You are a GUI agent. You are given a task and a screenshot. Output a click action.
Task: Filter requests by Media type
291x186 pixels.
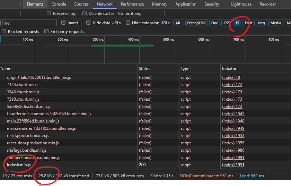point(276,23)
